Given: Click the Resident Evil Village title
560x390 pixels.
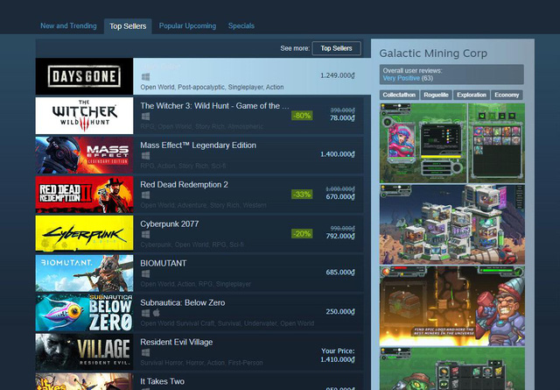Looking at the screenshot, I should click(177, 342).
